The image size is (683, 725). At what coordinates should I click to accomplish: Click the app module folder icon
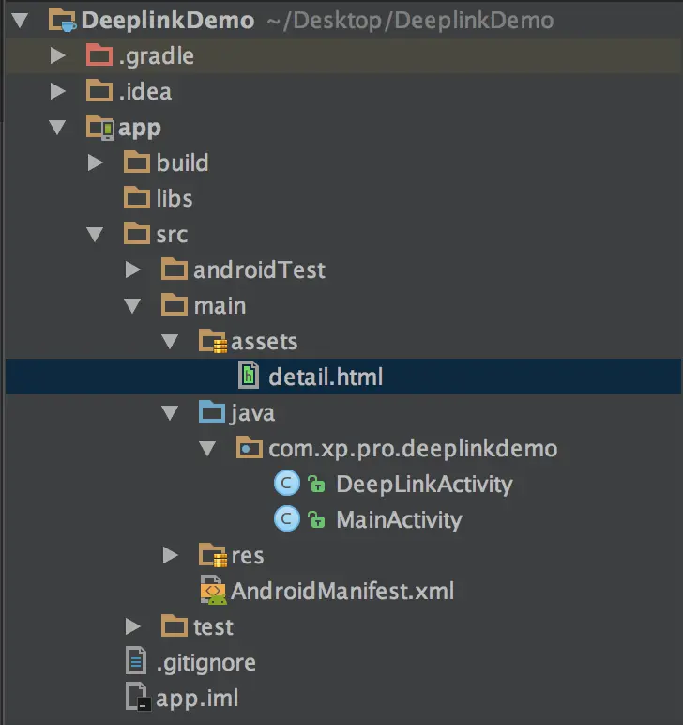pyautogui.click(x=99, y=127)
